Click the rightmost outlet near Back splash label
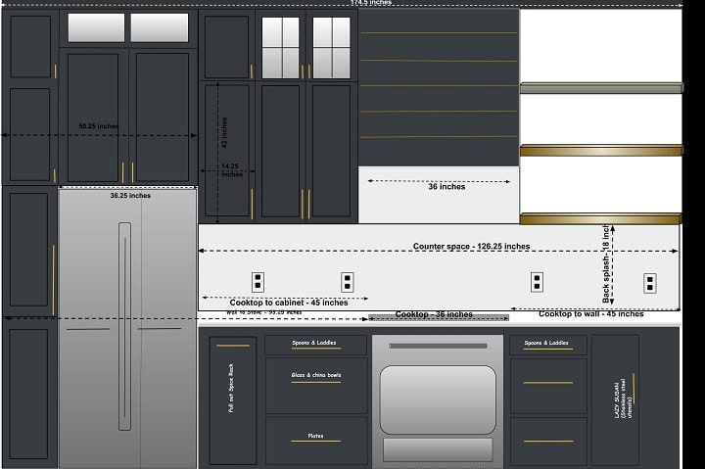The height and width of the screenshot is (469, 705). [649, 283]
